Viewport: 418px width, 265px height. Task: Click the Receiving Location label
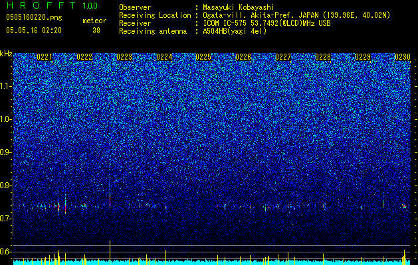(155, 15)
